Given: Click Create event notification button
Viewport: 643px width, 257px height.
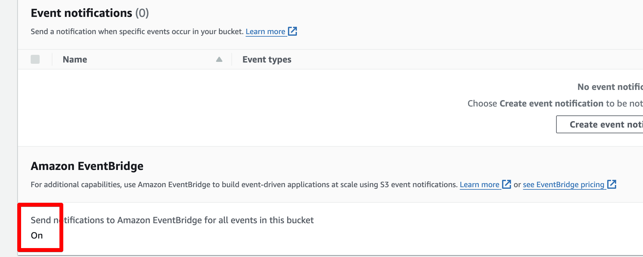Looking at the screenshot, I should (x=600, y=124).
